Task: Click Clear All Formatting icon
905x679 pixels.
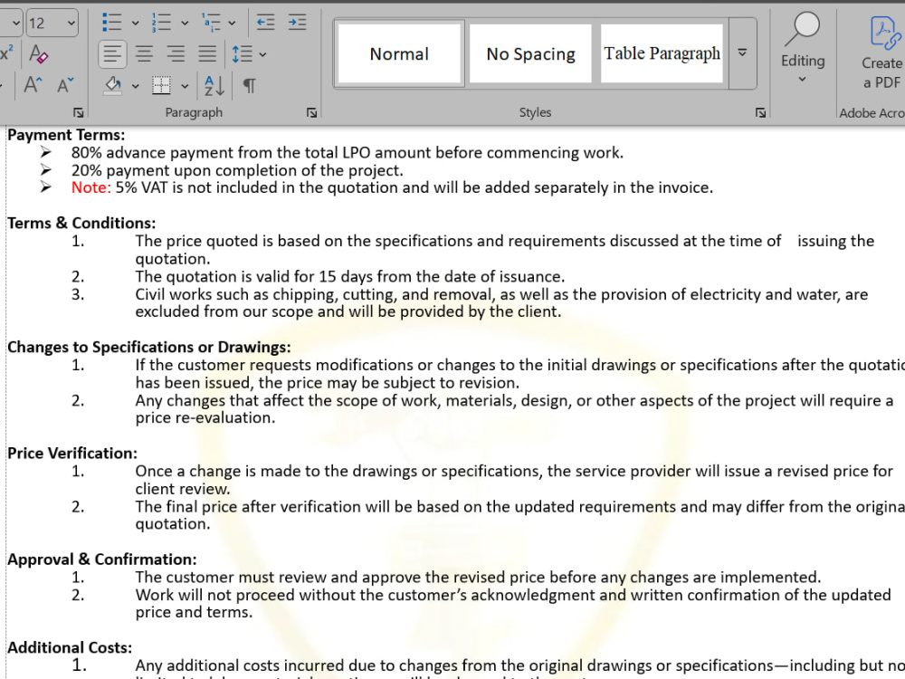Action: click(x=38, y=53)
